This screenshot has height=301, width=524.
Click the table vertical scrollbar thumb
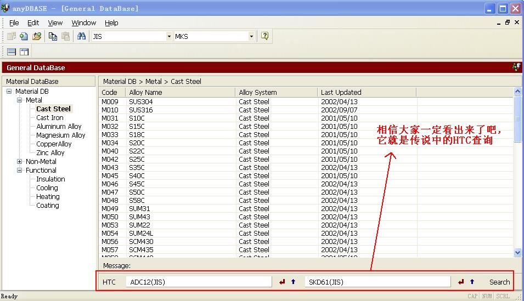[x=517, y=119]
